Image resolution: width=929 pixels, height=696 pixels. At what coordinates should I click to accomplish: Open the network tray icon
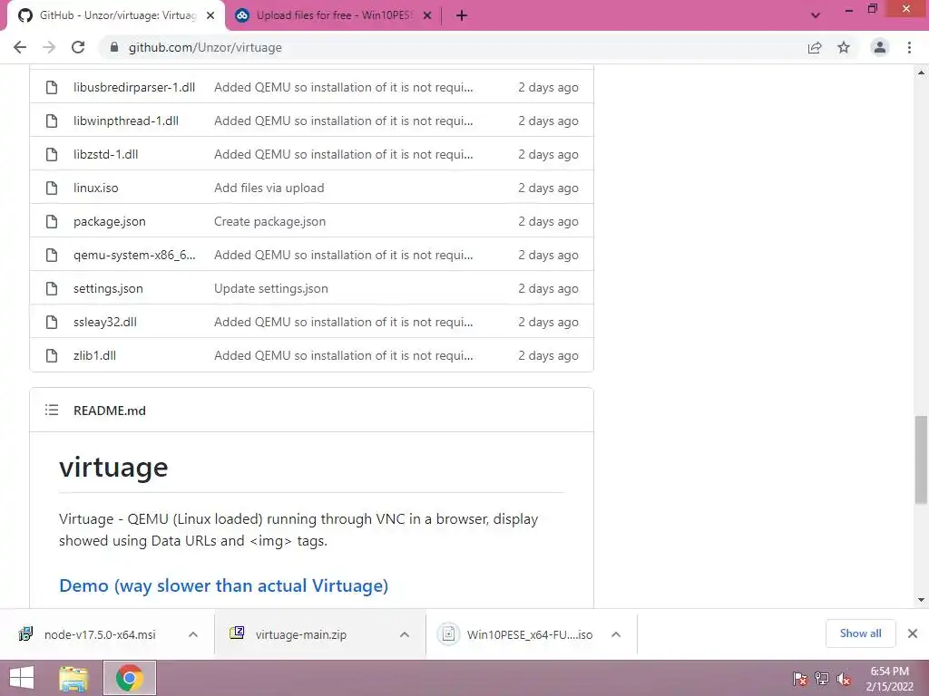822,679
